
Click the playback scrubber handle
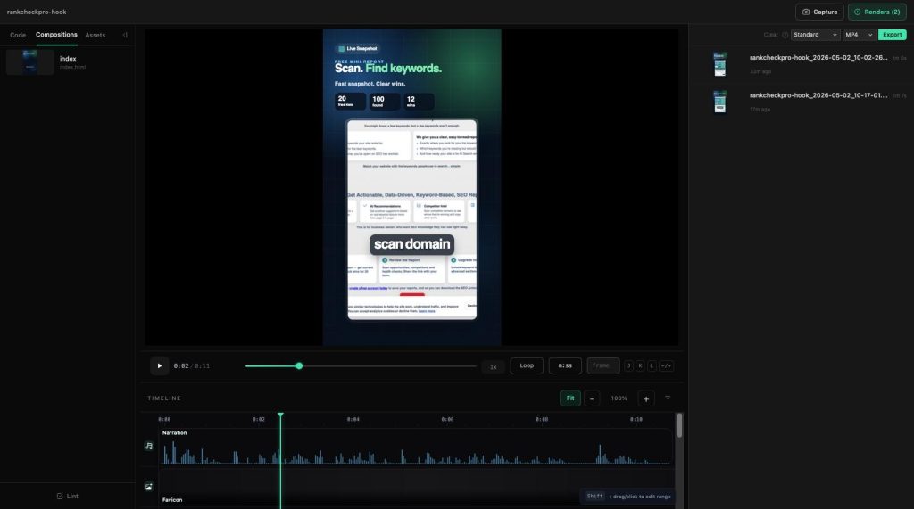(x=299, y=365)
